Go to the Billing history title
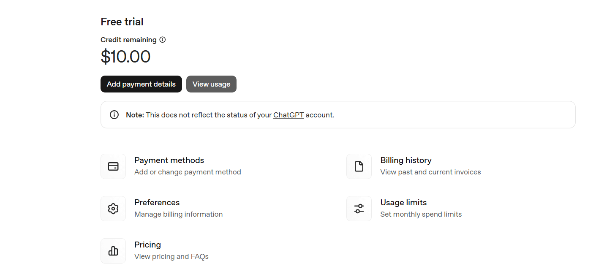Screen dimensions: 596x280 [x=406, y=160]
